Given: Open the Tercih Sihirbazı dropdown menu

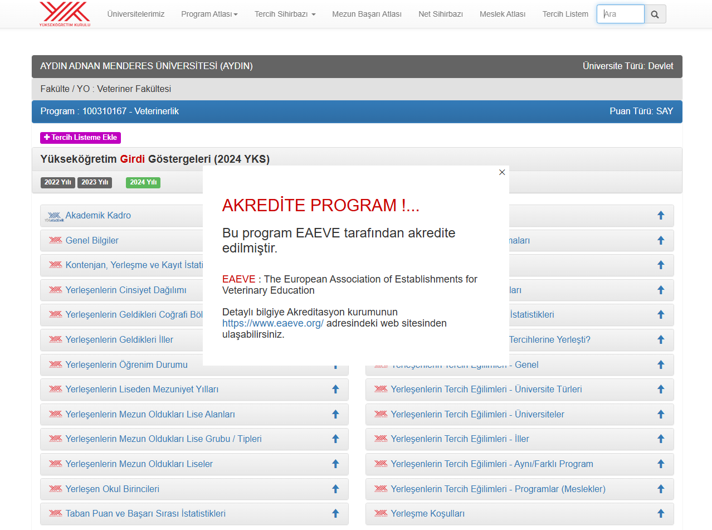Looking at the screenshot, I should click(x=285, y=14).
